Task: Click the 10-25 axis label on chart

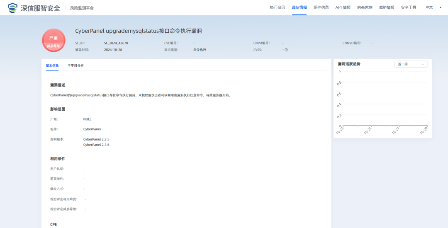Action: pos(368,131)
